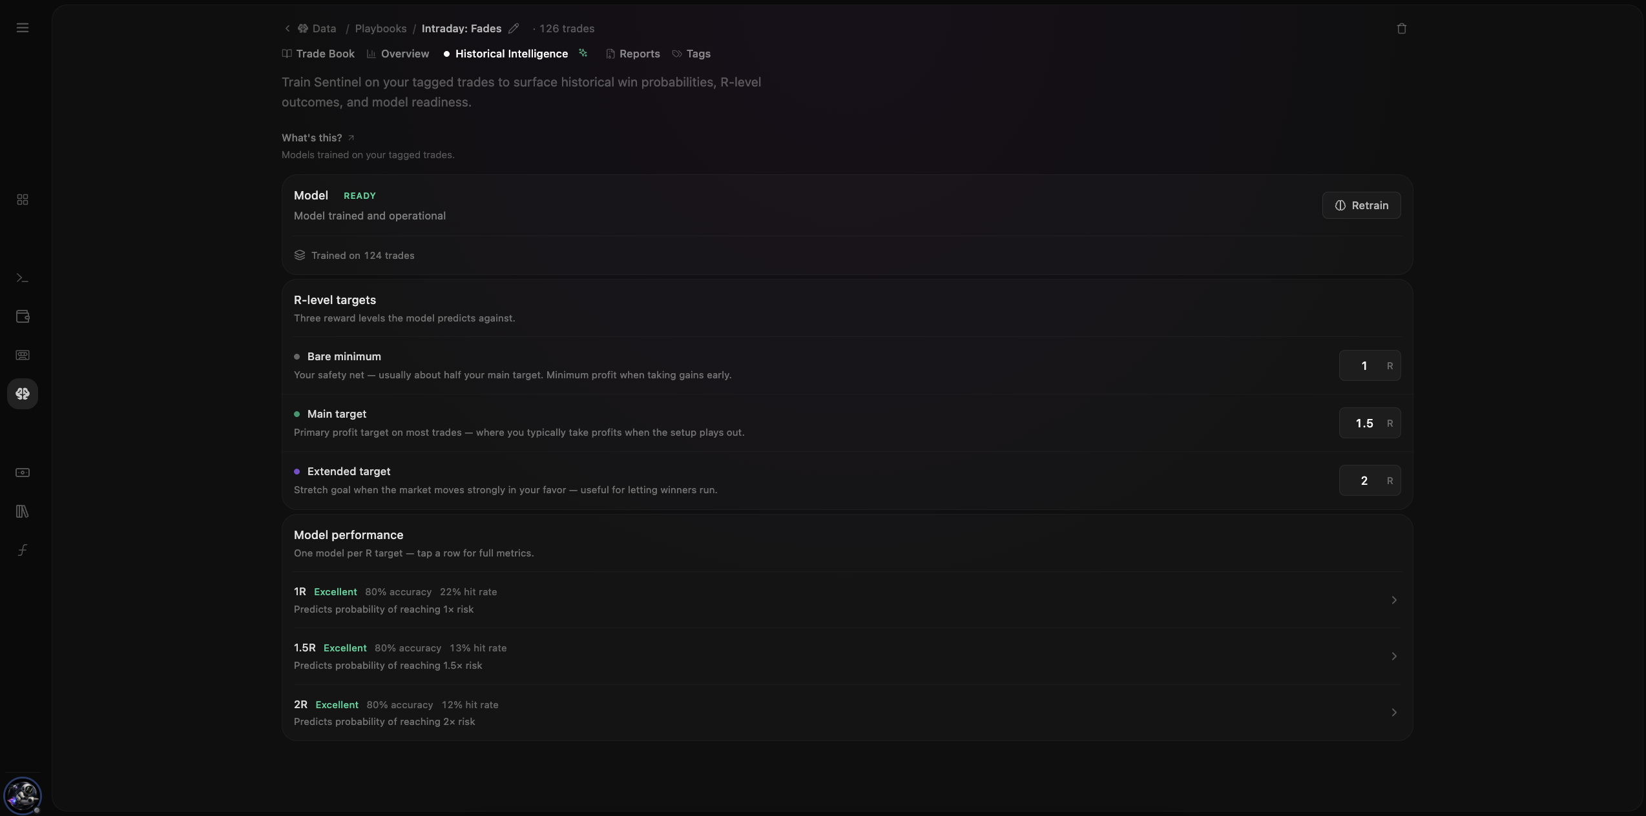Viewport: 1646px width, 816px height.
Task: Select the brain Data icon in sidebar
Action: 23,394
